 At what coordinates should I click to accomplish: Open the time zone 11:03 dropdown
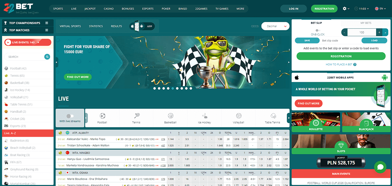[x=361, y=9]
